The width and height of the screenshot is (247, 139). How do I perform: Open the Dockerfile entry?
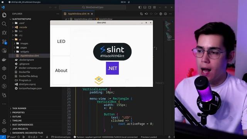click(24, 72)
